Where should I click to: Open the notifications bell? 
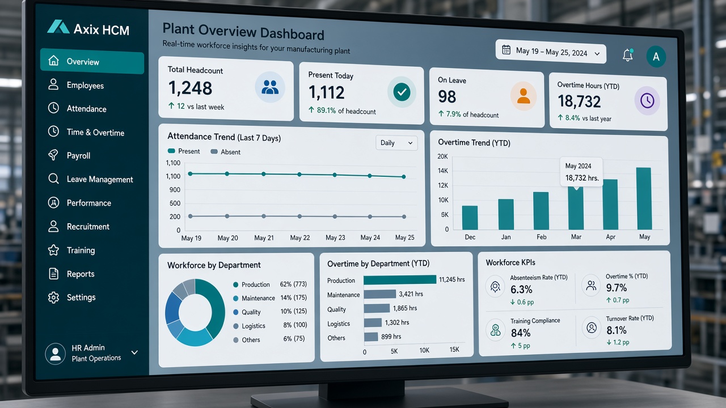(627, 55)
